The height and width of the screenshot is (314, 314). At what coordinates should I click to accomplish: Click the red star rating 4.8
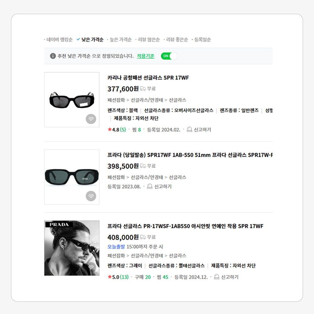[114, 130]
